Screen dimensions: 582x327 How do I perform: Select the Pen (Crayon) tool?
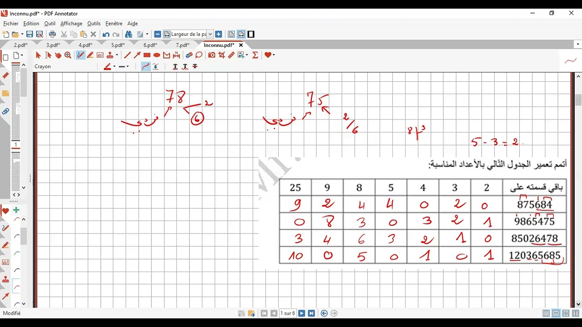coord(80,55)
